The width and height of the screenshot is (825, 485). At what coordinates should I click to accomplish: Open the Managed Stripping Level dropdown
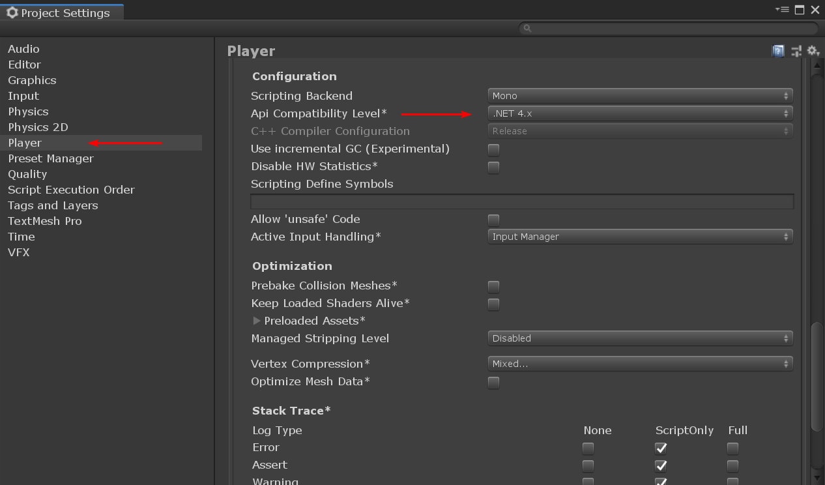coord(639,338)
